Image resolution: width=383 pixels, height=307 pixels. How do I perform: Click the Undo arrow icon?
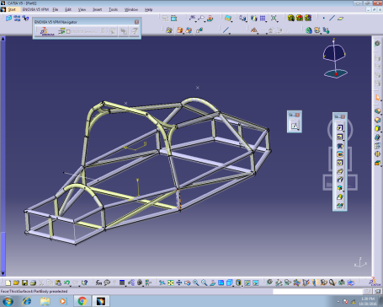(66, 283)
